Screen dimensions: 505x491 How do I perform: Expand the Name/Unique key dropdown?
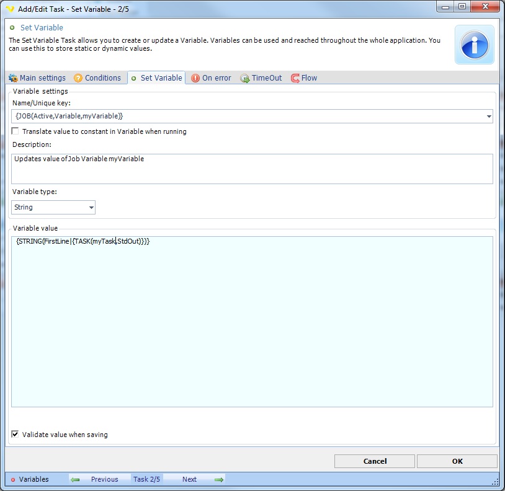point(489,116)
